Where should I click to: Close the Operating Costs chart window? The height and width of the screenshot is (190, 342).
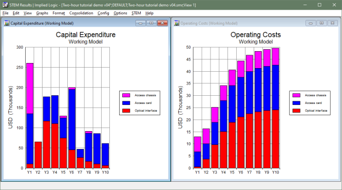click(x=332, y=23)
